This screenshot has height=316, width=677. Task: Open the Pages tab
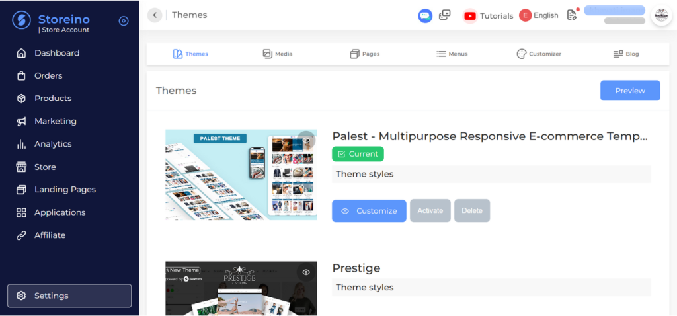[x=365, y=54]
